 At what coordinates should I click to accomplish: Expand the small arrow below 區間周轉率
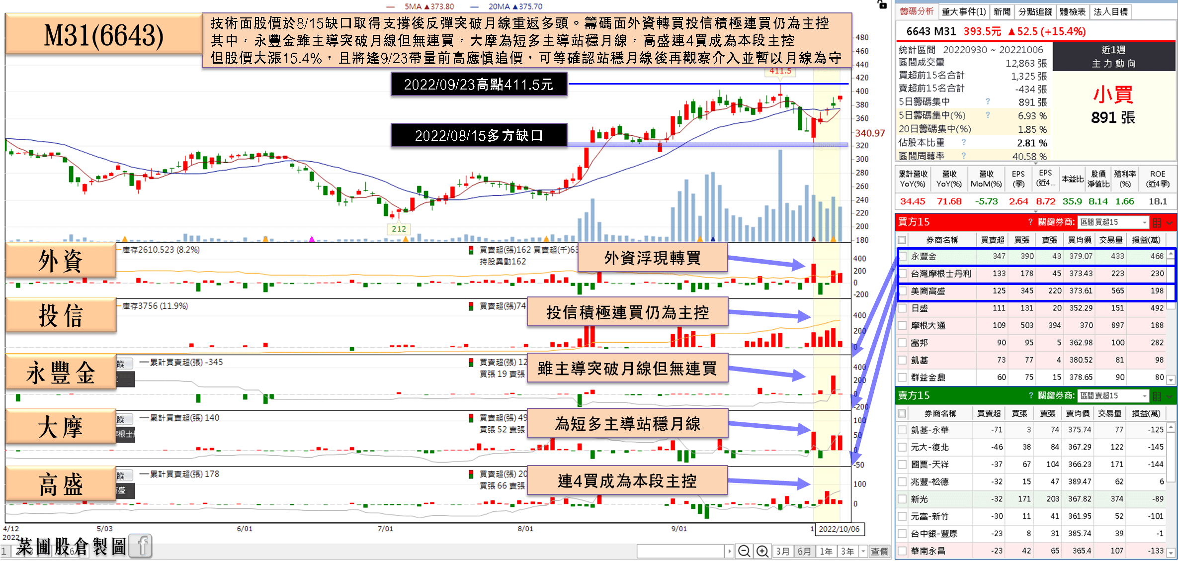[1035, 163]
